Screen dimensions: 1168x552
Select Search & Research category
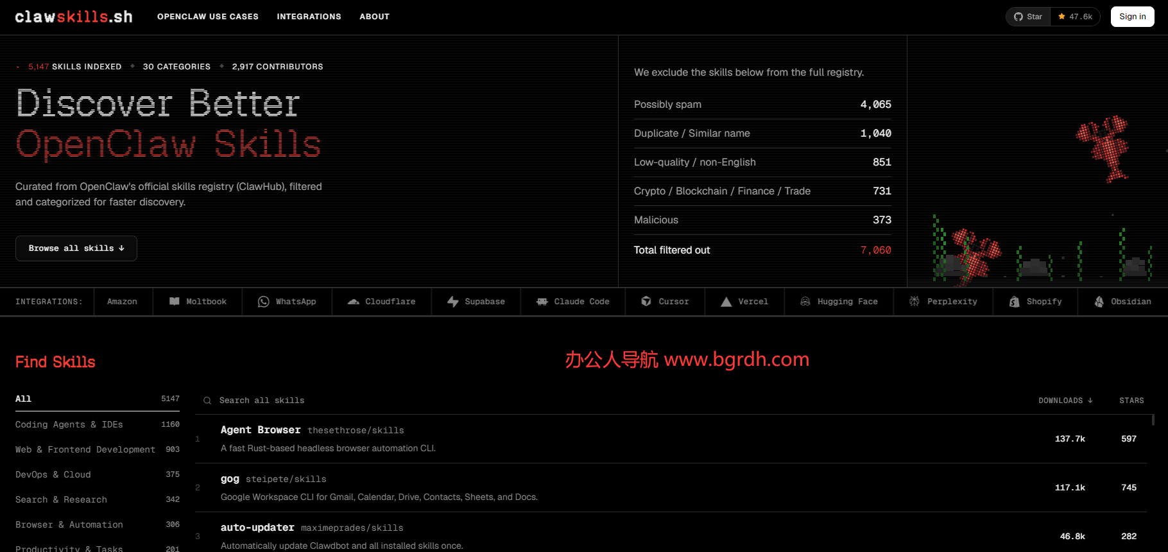coord(98,499)
